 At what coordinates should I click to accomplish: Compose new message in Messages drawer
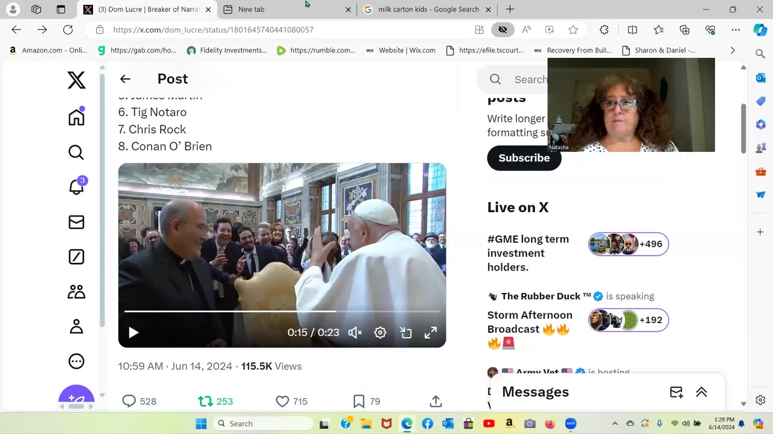tap(676, 392)
